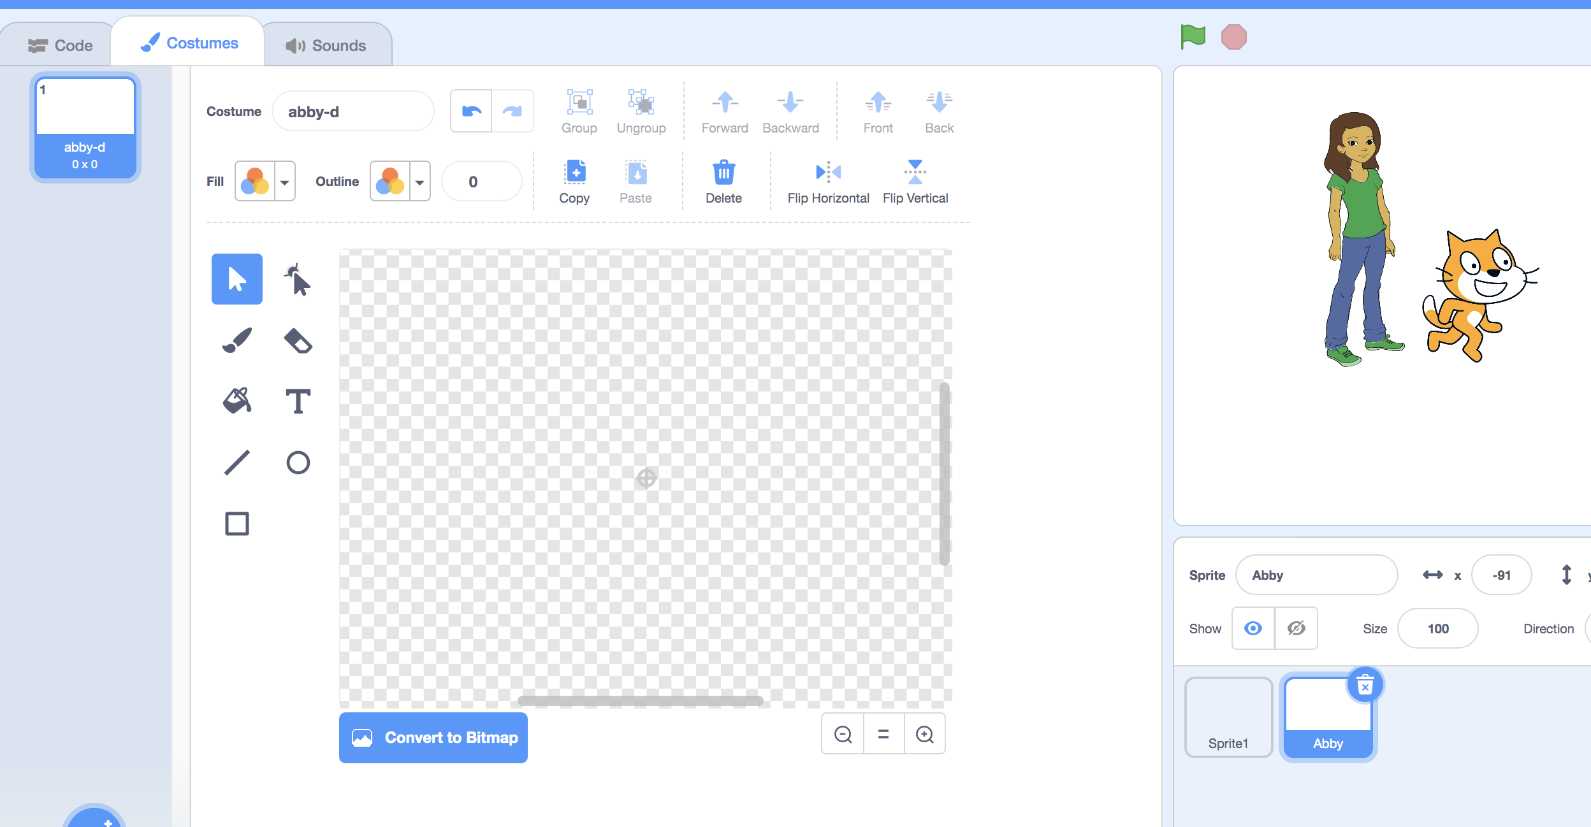Click Convert to Bitmap
Screen dimensions: 1591x827
tap(433, 737)
